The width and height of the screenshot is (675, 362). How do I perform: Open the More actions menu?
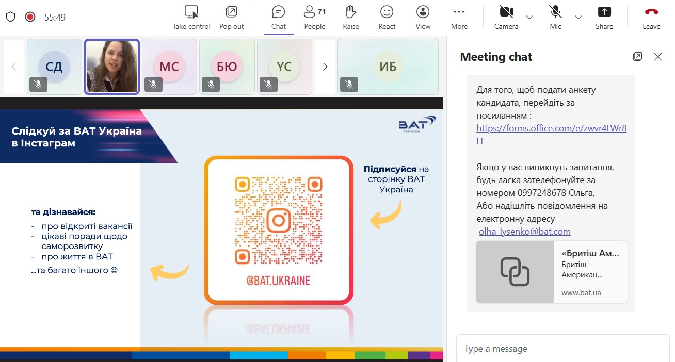459,17
